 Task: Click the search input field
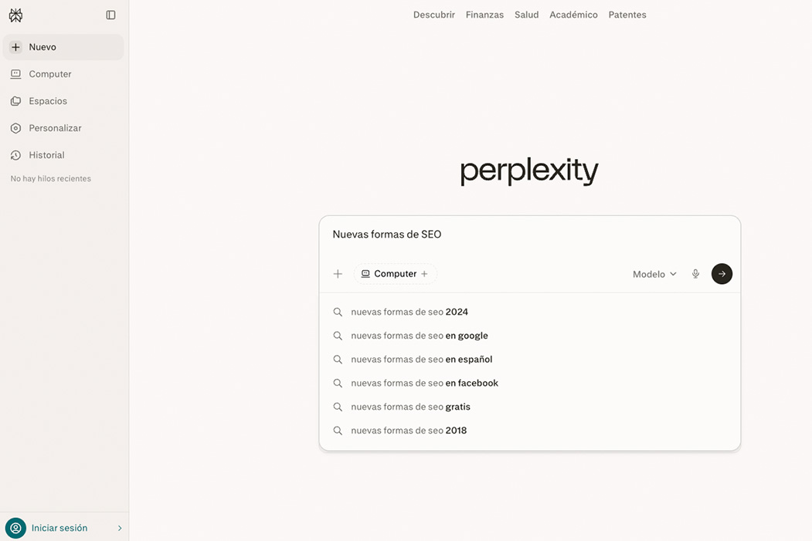464,234
